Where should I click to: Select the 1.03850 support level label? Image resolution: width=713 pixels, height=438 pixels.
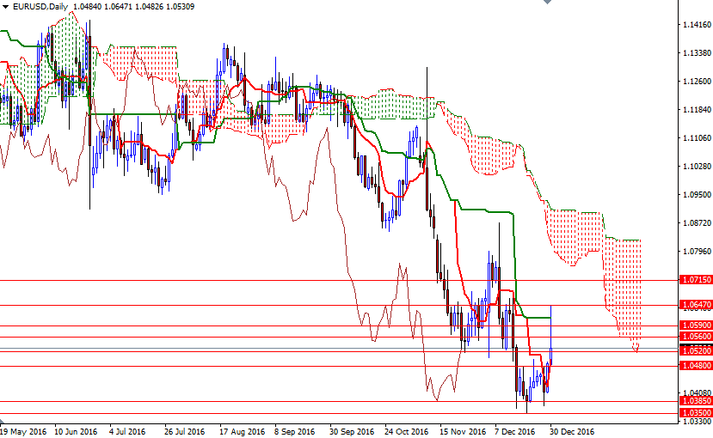[x=695, y=401]
